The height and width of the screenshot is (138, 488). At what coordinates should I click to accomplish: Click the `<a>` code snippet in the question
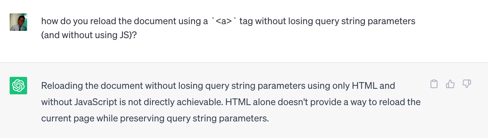(x=224, y=21)
